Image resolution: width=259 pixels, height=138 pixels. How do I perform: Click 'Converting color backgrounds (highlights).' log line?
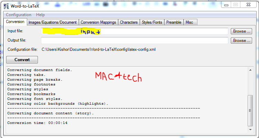pyautogui.click(x=58, y=104)
